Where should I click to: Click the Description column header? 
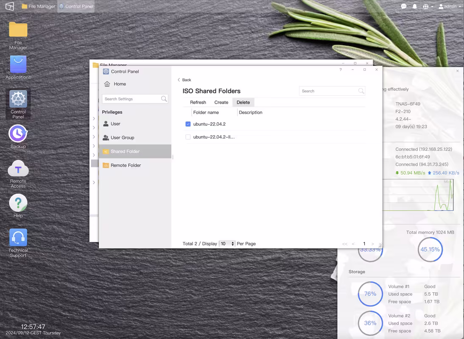pos(250,112)
